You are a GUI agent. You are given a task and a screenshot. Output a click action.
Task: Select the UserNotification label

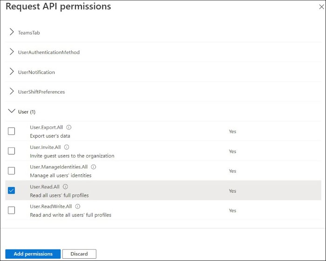[36, 72]
